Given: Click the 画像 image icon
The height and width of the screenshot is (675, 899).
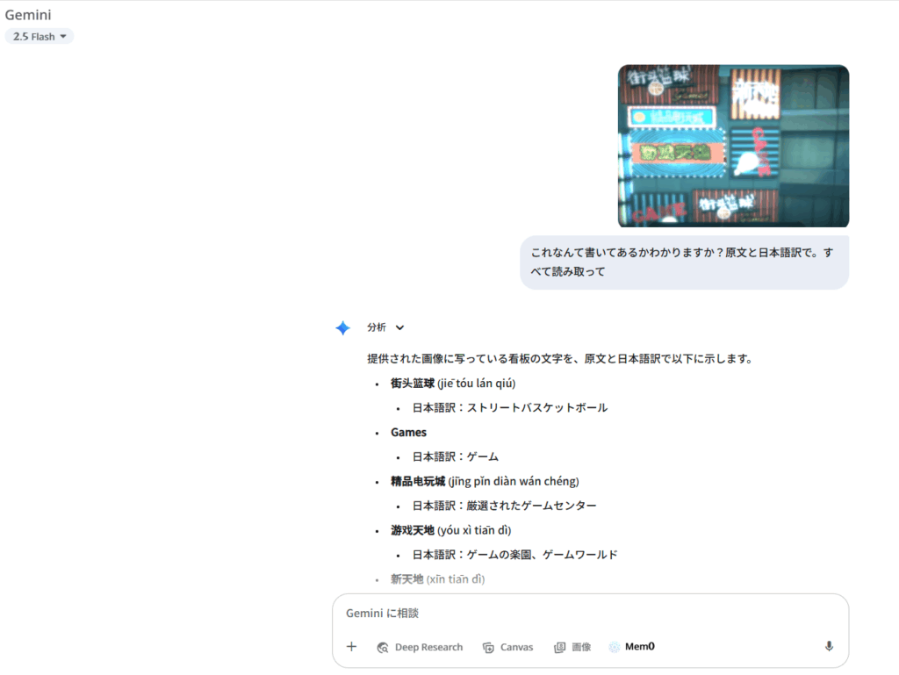Looking at the screenshot, I should 559,648.
